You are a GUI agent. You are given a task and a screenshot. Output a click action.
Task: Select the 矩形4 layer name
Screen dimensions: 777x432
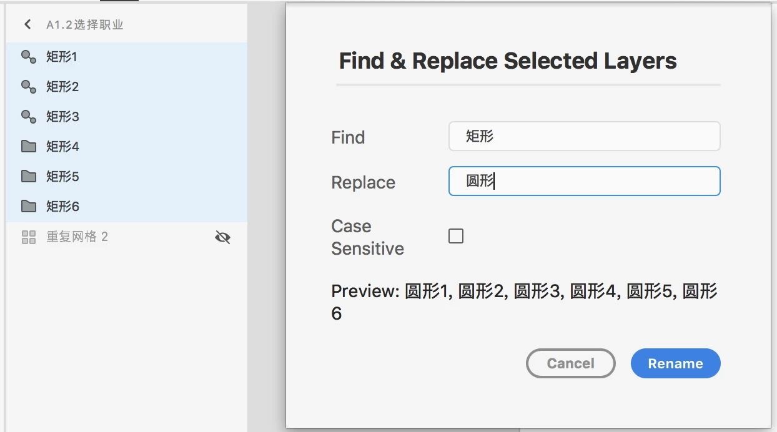(62, 147)
